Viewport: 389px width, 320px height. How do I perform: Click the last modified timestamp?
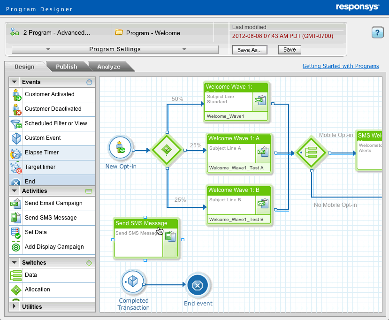(282, 36)
